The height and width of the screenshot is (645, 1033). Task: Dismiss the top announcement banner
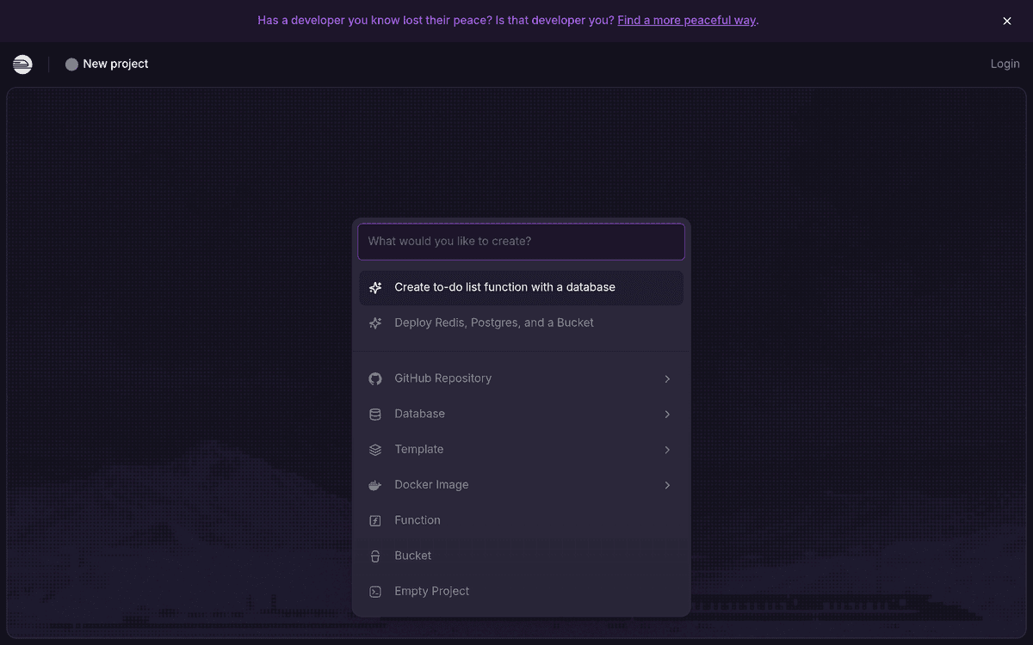click(x=1007, y=21)
